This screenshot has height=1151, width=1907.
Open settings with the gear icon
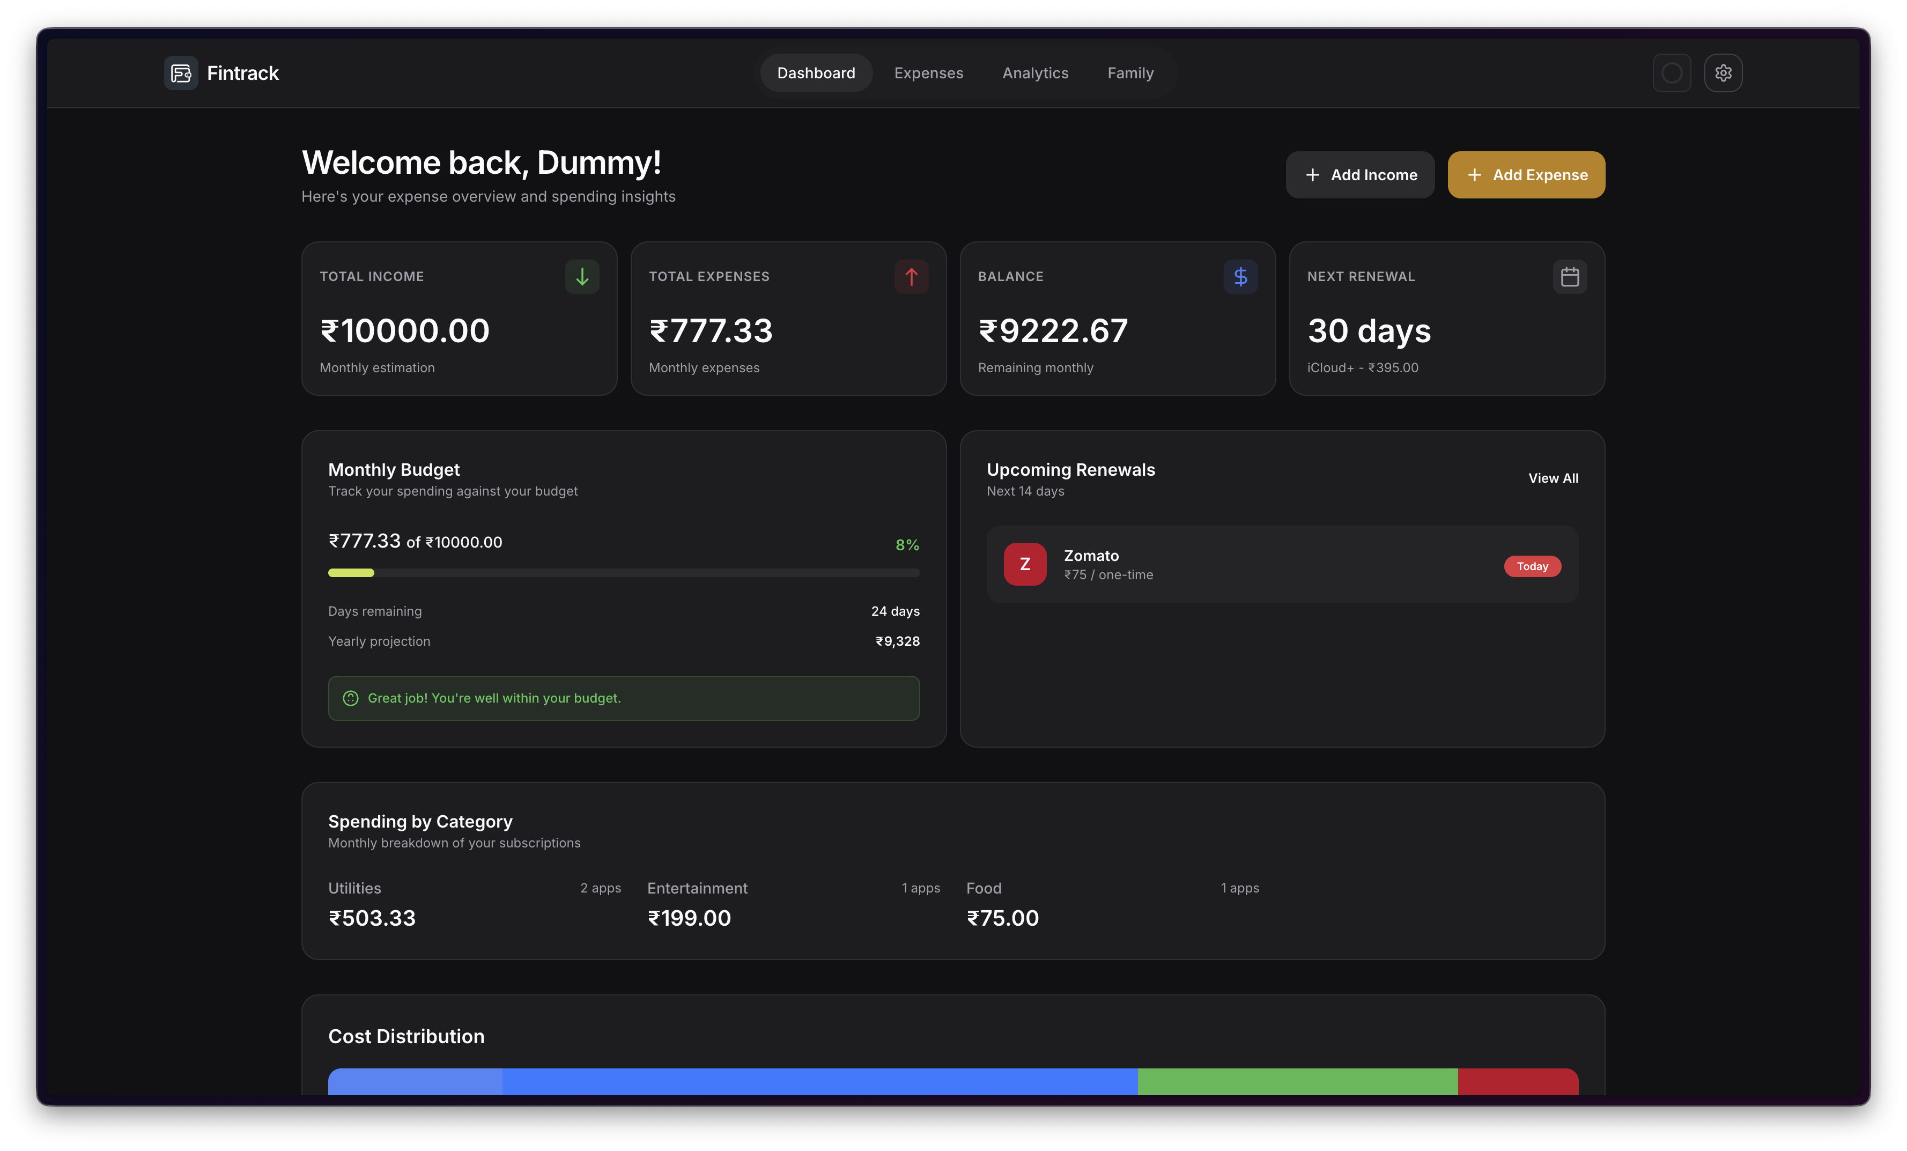pyautogui.click(x=1723, y=73)
